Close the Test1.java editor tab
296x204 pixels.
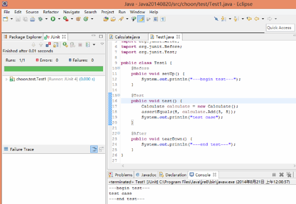pyautogui.click(x=179, y=37)
